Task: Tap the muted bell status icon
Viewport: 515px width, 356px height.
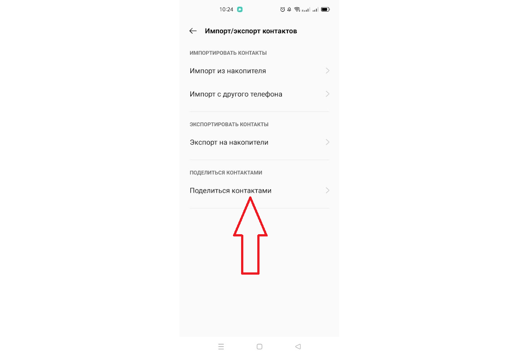Action: 289,9
